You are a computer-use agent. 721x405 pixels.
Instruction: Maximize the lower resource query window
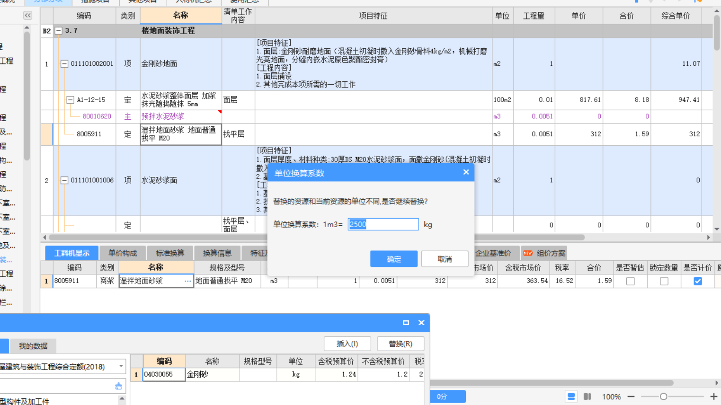coord(406,323)
